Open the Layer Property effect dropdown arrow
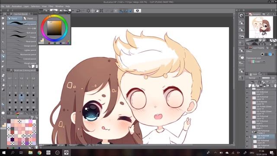This screenshot has width=277, height=156. point(273,54)
